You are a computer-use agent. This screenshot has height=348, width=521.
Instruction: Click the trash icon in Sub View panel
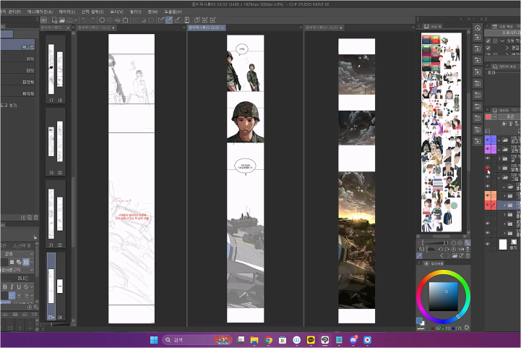point(468,255)
